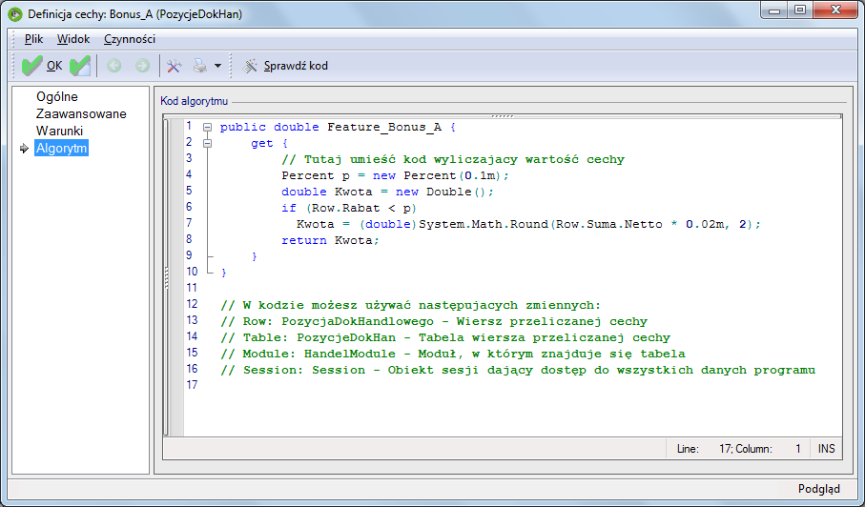Click Sprawdź kod to verify the code
865x507 pixels.
(286, 66)
